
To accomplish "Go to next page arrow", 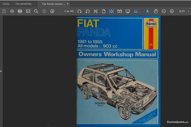I will 52,11.
